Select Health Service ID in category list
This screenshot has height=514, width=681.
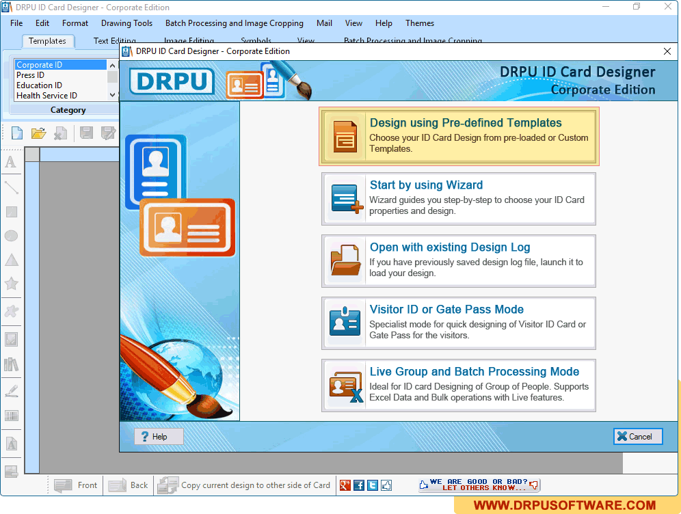tap(60, 96)
